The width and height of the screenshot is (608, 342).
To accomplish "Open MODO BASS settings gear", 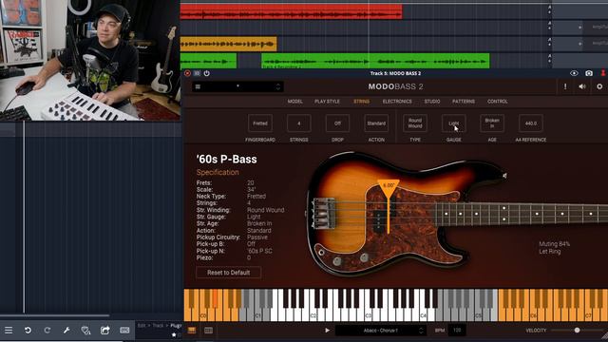I will 599,86.
